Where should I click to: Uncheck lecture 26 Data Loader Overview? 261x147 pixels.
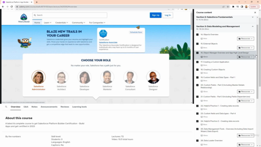(x=197, y=140)
